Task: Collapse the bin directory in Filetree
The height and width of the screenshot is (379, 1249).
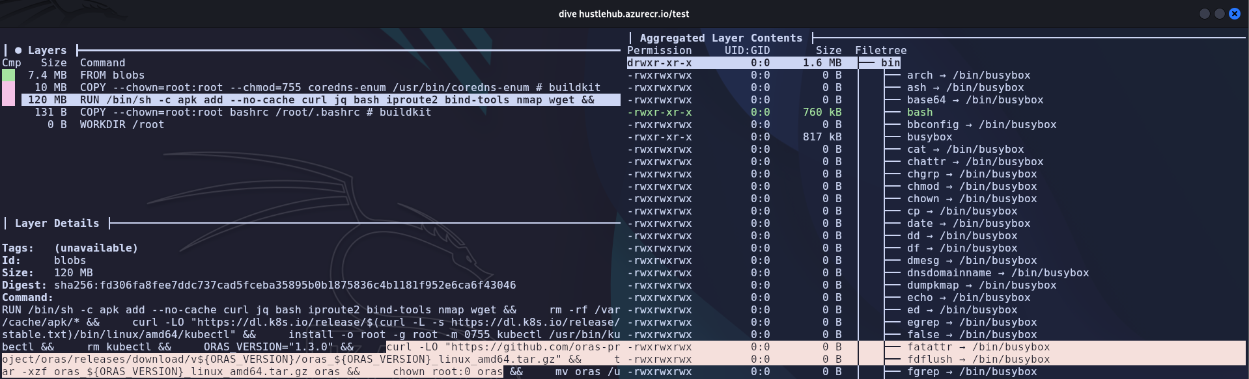Action: [890, 63]
